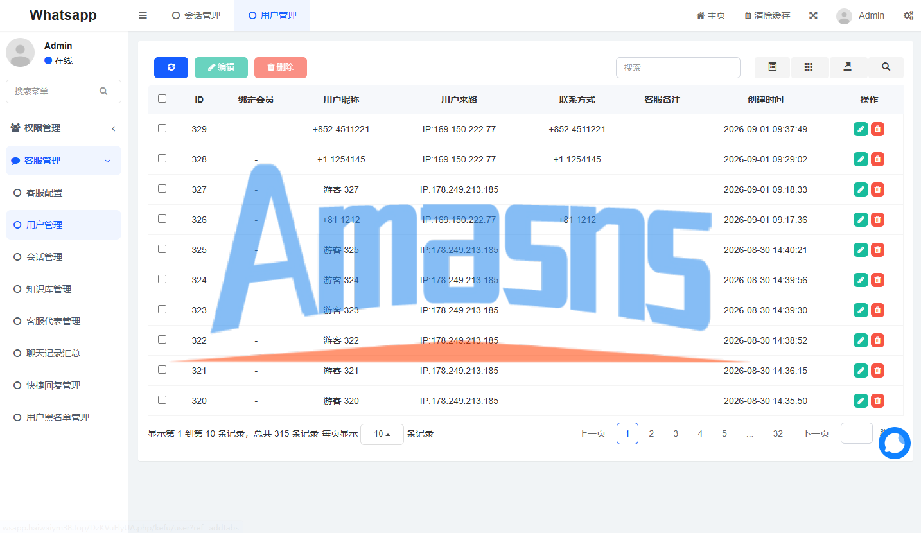Image resolution: width=921 pixels, height=533 pixels.
Task: Open 客服配置 in the sidebar
Action: point(64,193)
